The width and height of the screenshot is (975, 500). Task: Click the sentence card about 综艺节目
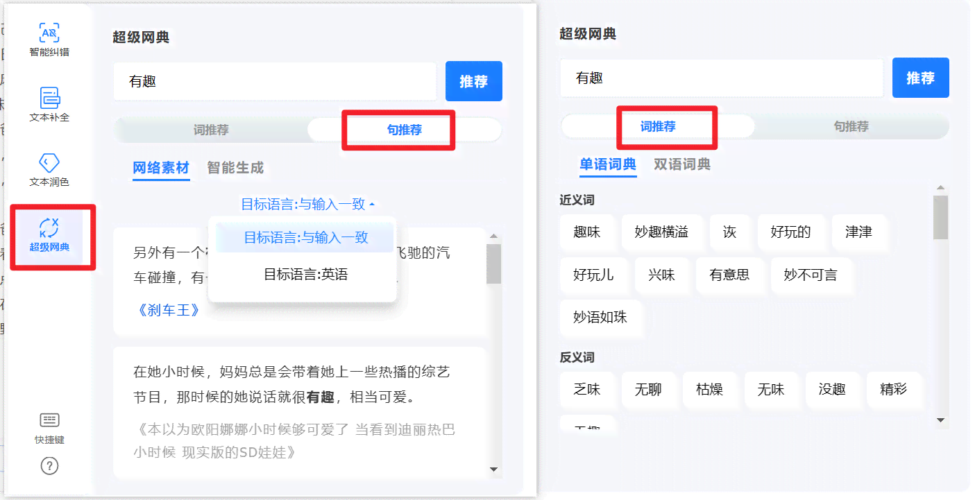300,413
